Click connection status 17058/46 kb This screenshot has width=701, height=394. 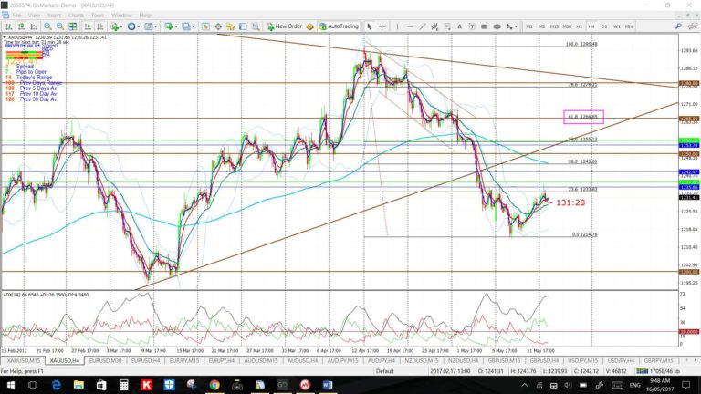pos(658,371)
